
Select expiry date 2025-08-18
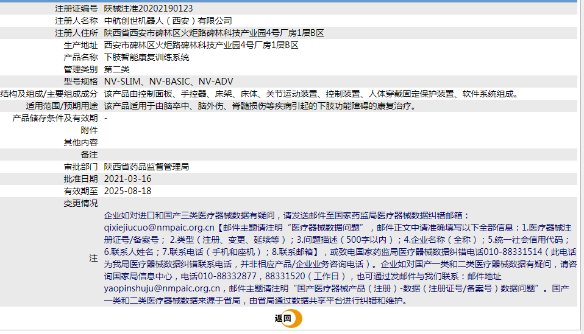pos(127,191)
